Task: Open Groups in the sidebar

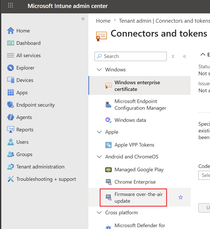Action: [x=24, y=154]
